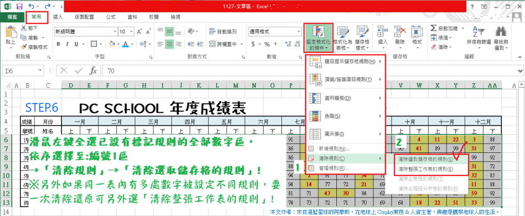Paste from clipboard using 貼上
Viewport: 525px width, 216px height.
coord(11,36)
